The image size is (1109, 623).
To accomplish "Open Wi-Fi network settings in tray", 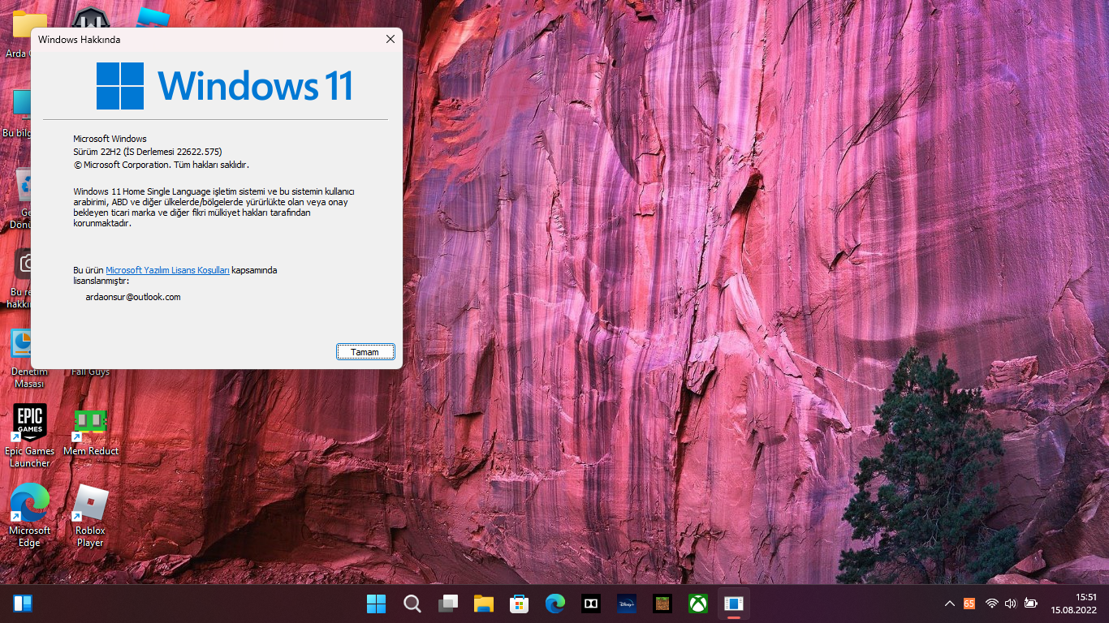I will 991,604.
